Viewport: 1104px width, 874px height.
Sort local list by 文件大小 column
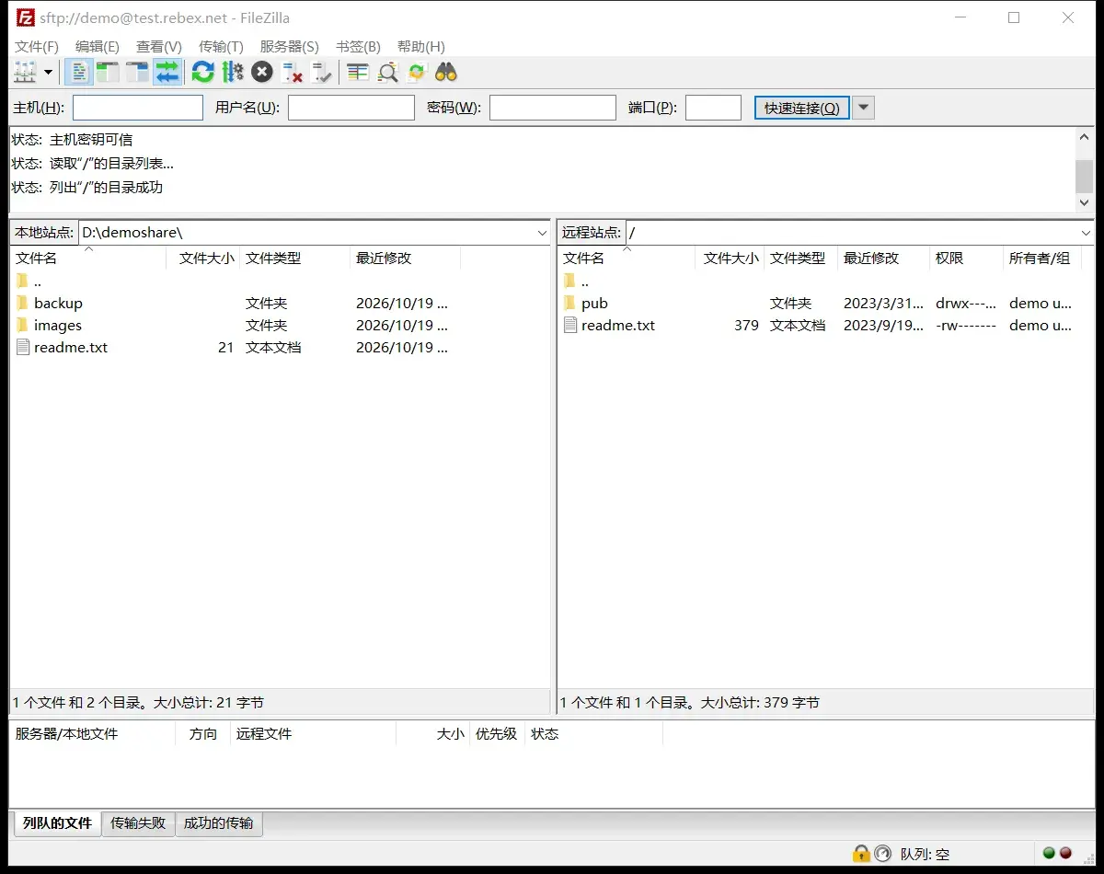(203, 259)
